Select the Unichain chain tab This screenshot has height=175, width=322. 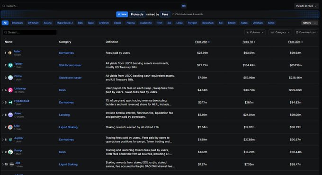pyautogui.click(x=258, y=23)
